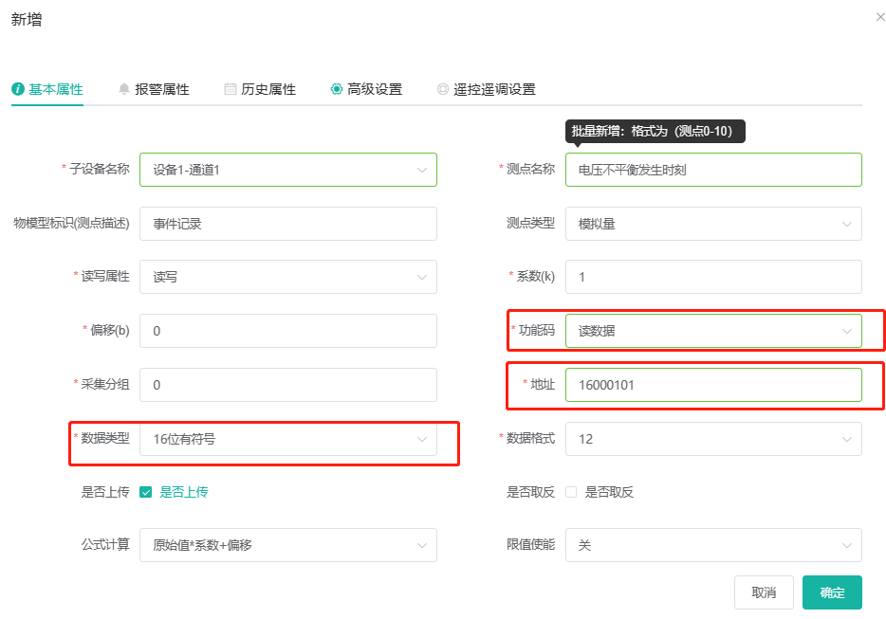Click the 地址 input field
The width and height of the screenshot is (886, 619).
coord(712,385)
